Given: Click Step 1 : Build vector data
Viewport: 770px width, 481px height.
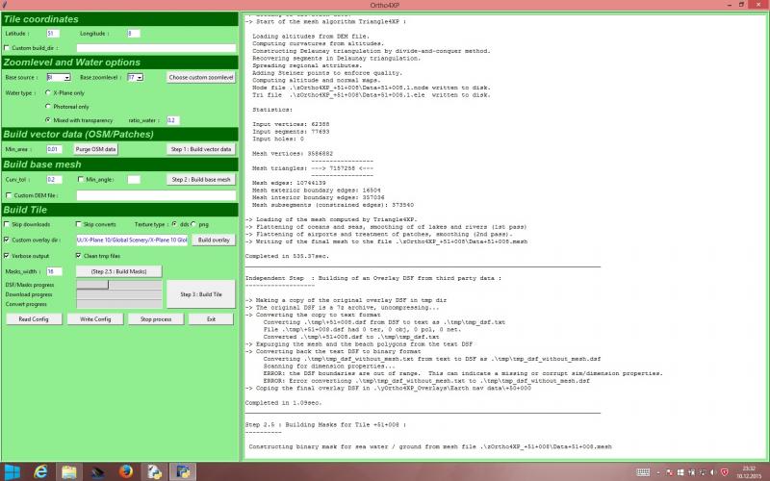Looking at the screenshot, I should click(x=201, y=149).
